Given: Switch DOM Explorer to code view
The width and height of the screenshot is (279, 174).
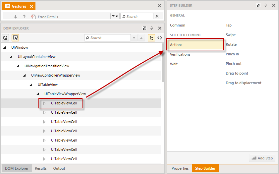Looking at the screenshot, I should point(160,38).
